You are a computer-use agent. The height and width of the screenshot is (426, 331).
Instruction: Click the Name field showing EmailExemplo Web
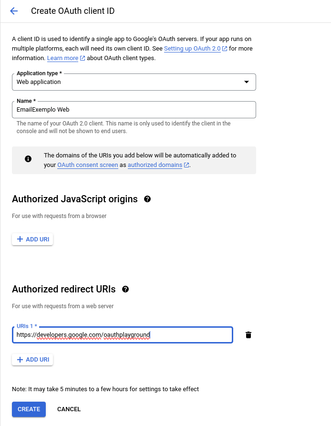point(134,109)
